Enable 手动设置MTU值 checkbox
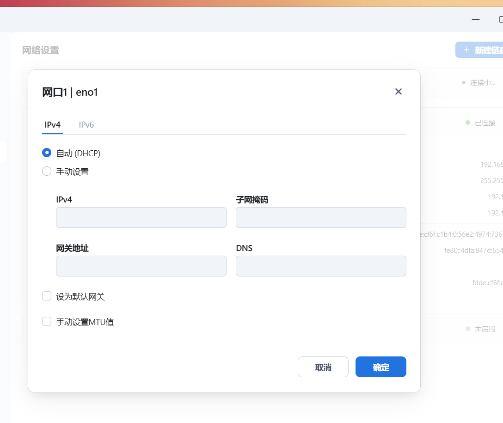503x423 pixels. pos(47,321)
